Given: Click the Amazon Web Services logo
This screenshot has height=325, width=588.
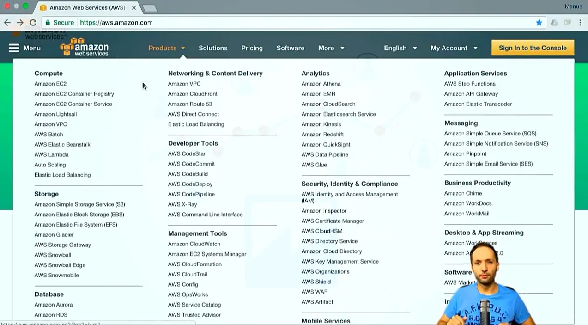Looking at the screenshot, I should tap(84, 47).
